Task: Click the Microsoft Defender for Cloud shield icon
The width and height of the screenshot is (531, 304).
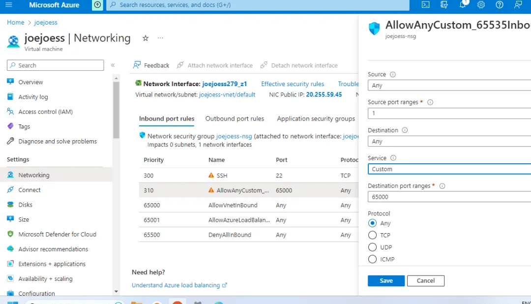Action: [x=10, y=234]
